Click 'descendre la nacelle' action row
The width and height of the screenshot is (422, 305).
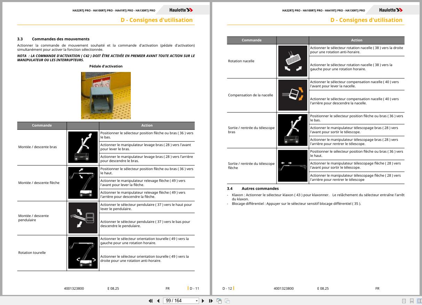[x=357, y=101]
